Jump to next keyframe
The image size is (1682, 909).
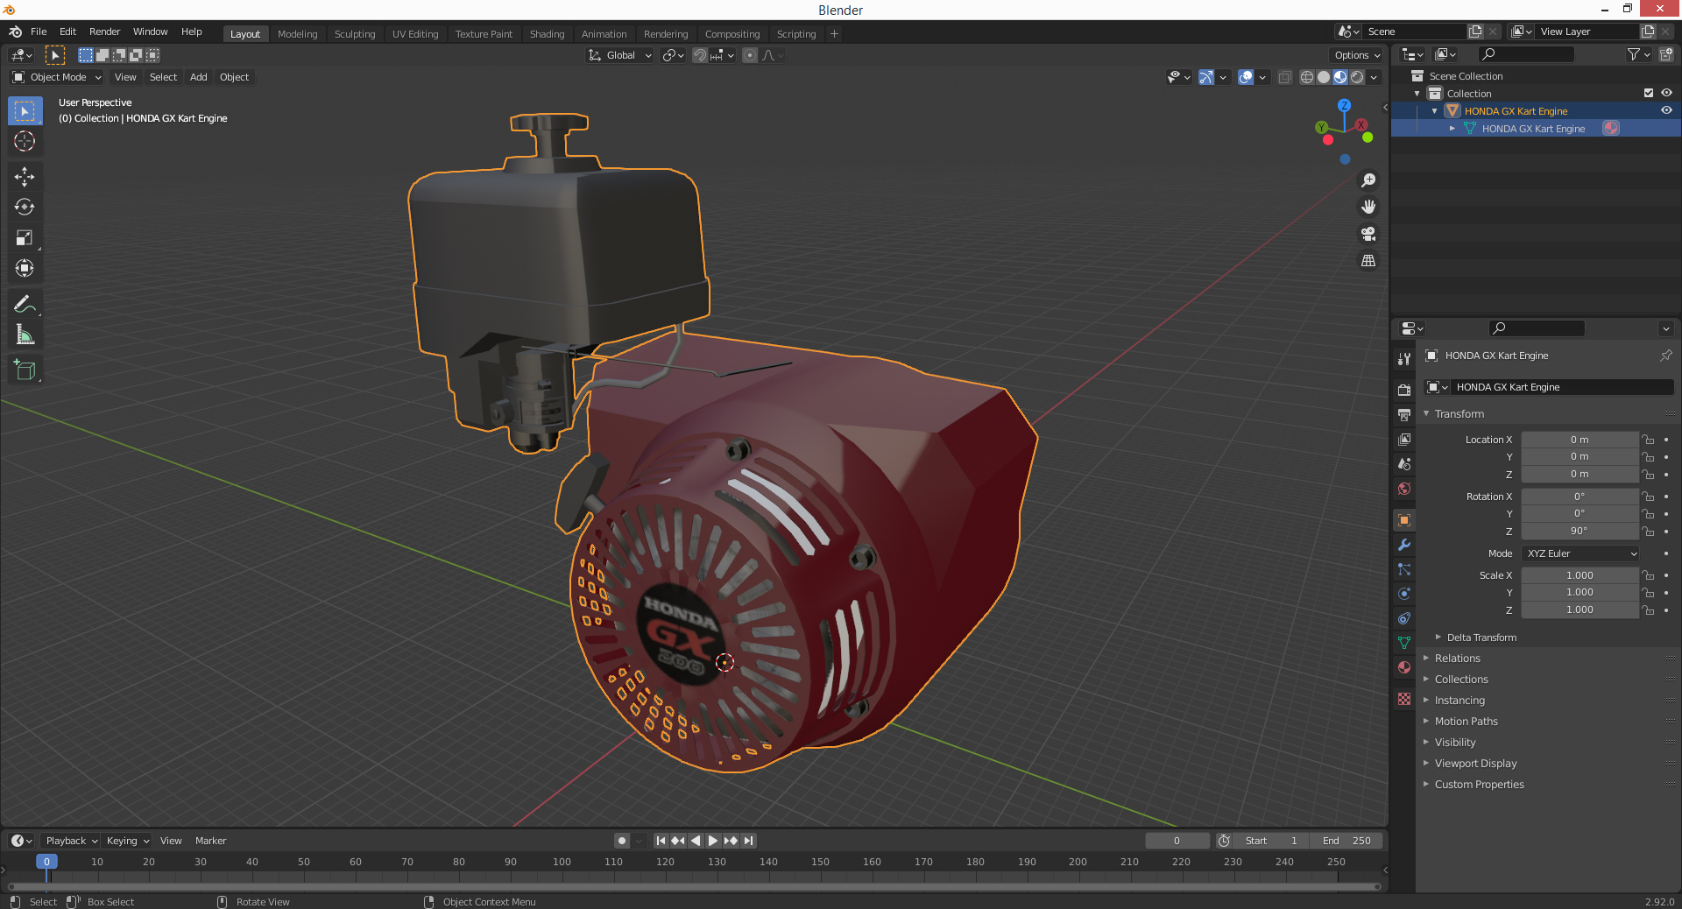[731, 841]
